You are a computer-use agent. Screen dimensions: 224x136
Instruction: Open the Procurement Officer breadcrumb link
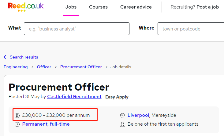(x=81, y=67)
